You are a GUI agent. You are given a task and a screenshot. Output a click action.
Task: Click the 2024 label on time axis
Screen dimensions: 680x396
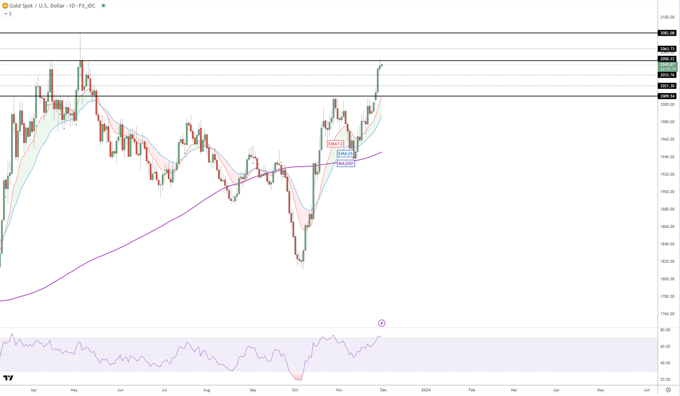pyautogui.click(x=426, y=390)
